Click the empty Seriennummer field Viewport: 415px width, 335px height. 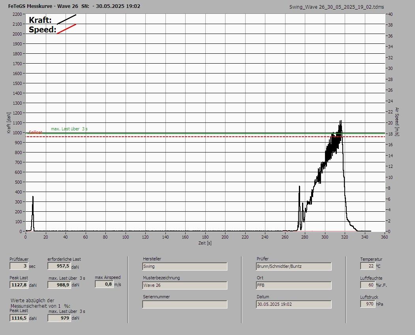[x=185, y=305]
